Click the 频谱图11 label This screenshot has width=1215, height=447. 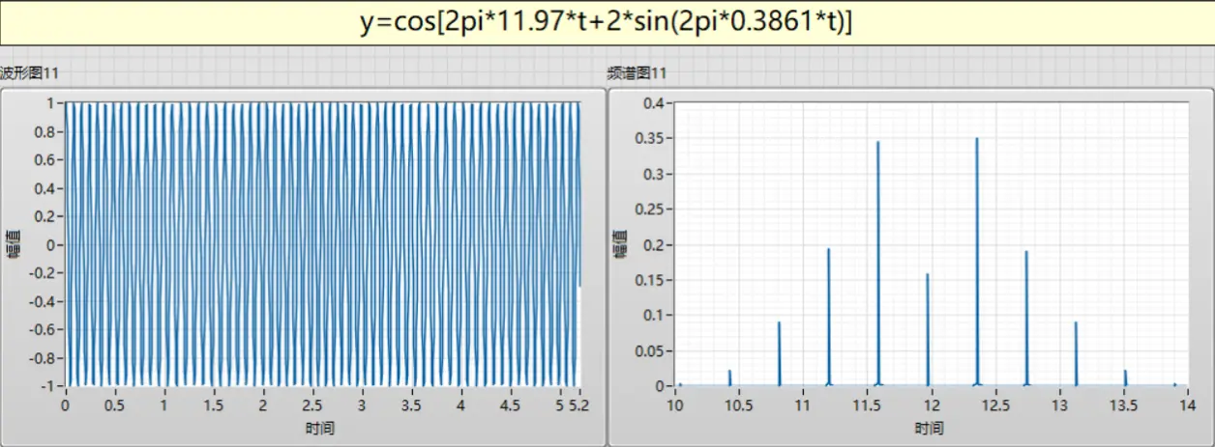click(x=637, y=73)
